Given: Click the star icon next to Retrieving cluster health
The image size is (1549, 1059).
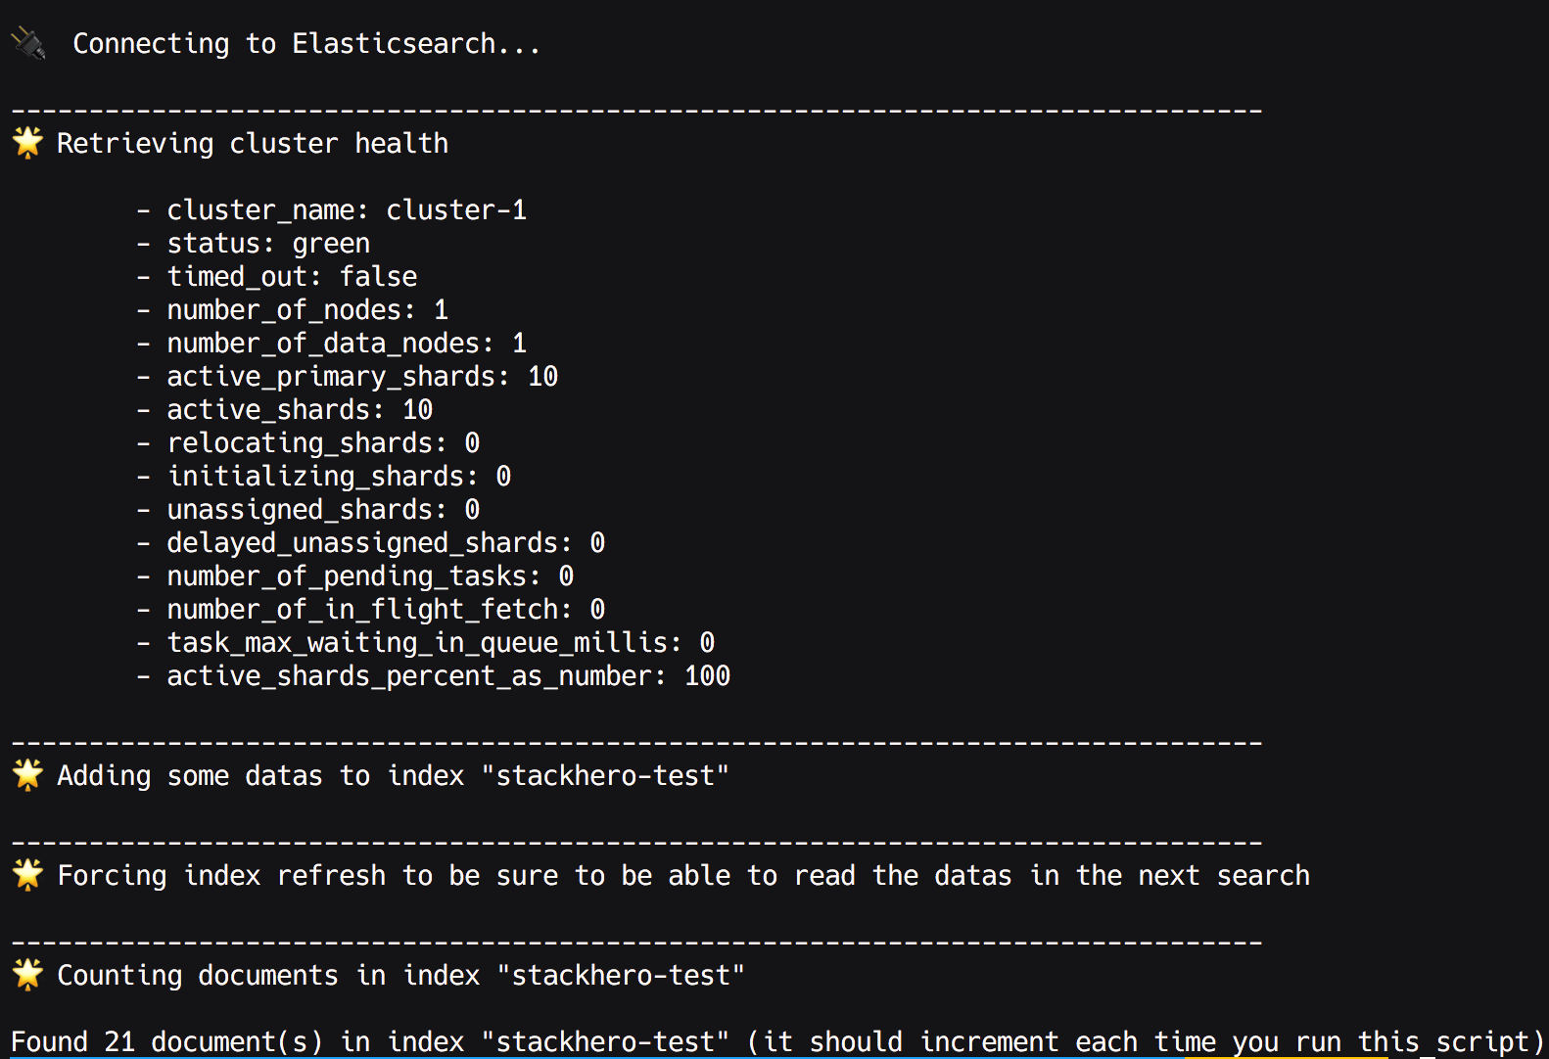Looking at the screenshot, I should pyautogui.click(x=28, y=143).
